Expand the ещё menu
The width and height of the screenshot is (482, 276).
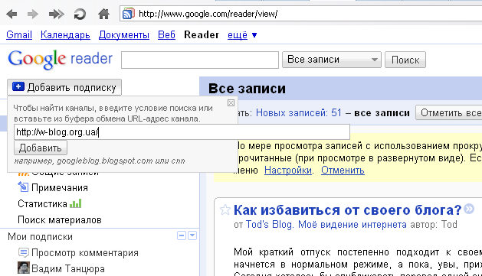(242, 35)
